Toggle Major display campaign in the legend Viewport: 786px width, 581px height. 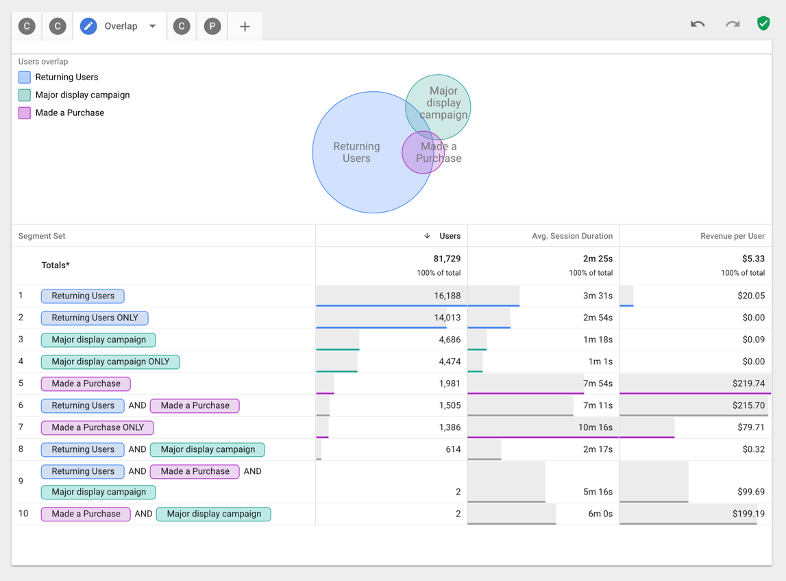pyautogui.click(x=25, y=95)
